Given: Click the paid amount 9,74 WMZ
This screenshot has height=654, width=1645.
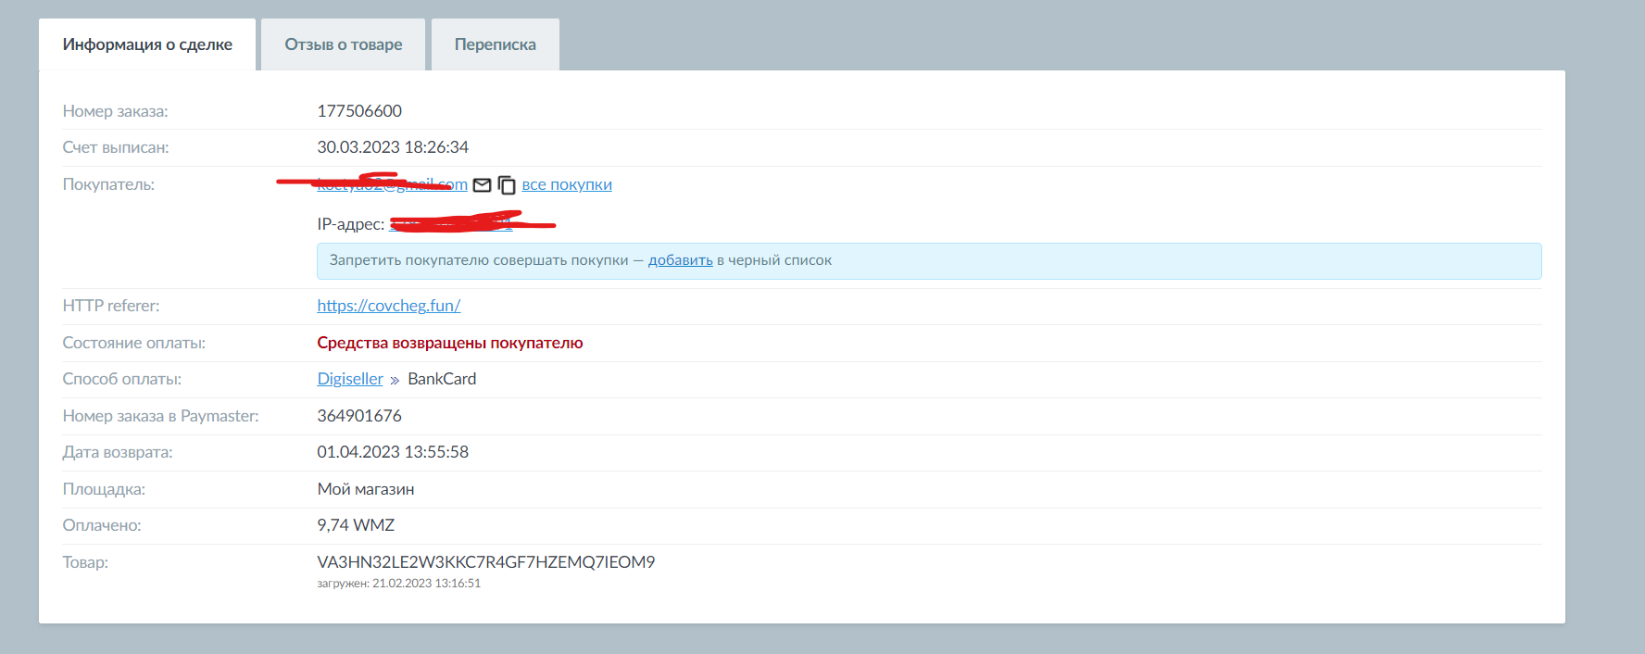Looking at the screenshot, I should point(356,525).
